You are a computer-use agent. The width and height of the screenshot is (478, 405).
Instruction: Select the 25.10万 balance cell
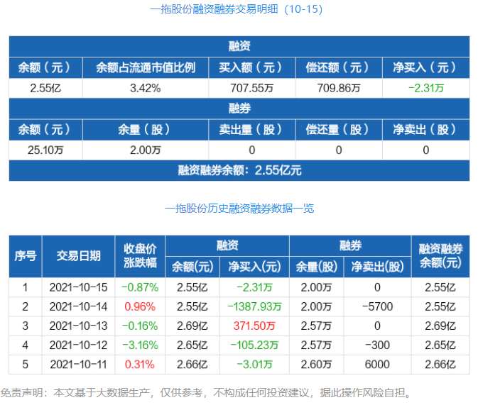45,150
